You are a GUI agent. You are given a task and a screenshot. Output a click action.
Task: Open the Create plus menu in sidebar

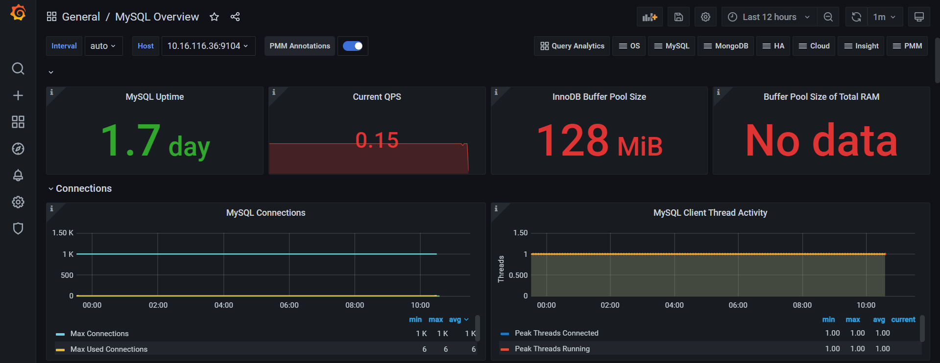pyautogui.click(x=18, y=95)
